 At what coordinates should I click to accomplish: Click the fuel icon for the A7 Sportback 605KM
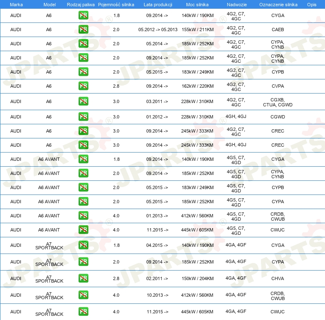click(x=83, y=312)
